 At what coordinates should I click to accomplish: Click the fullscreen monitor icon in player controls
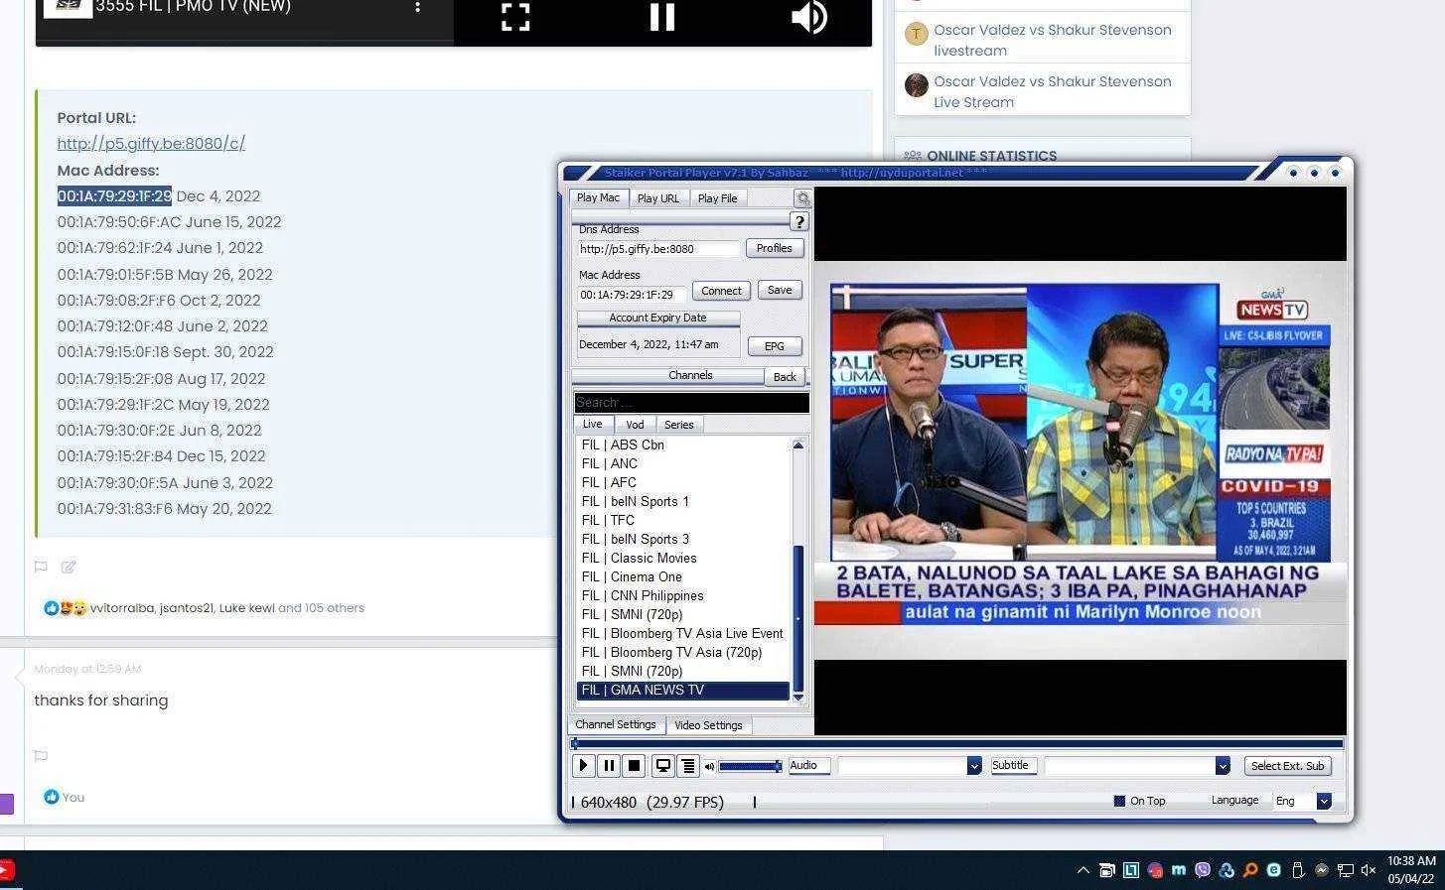(x=662, y=766)
